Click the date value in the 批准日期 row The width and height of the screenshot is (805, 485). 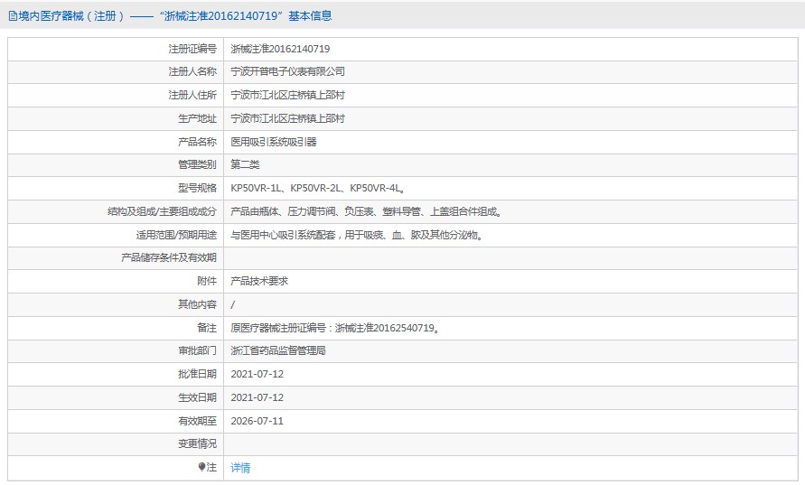257,374
